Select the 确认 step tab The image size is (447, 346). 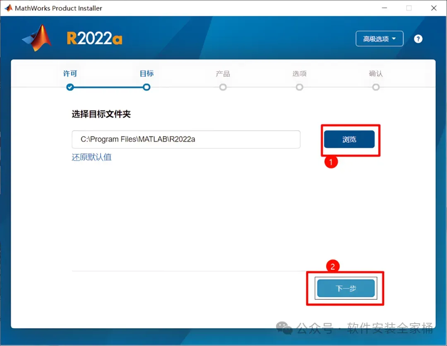[x=376, y=74]
